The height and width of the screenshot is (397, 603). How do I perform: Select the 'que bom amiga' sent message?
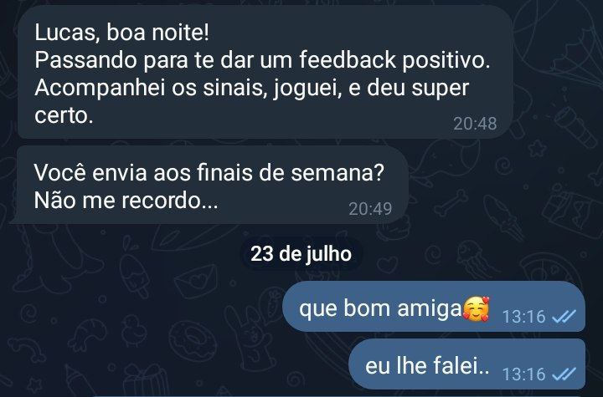[x=434, y=307]
